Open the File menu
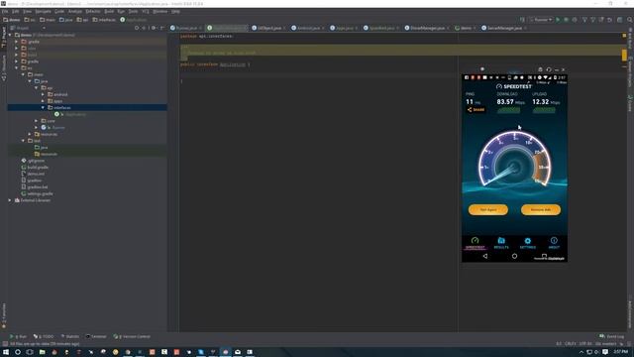The width and height of the screenshot is (634, 357). [5, 11]
